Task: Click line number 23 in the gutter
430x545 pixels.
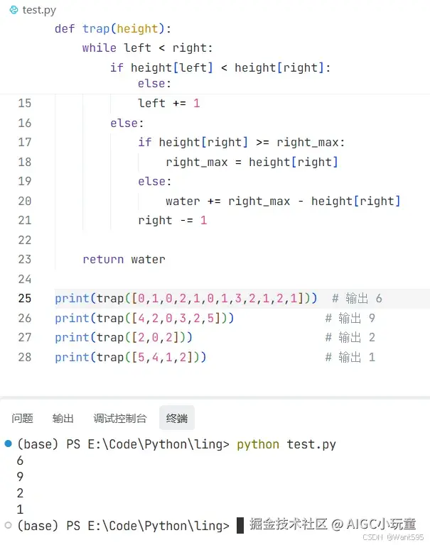Action: (x=25, y=259)
